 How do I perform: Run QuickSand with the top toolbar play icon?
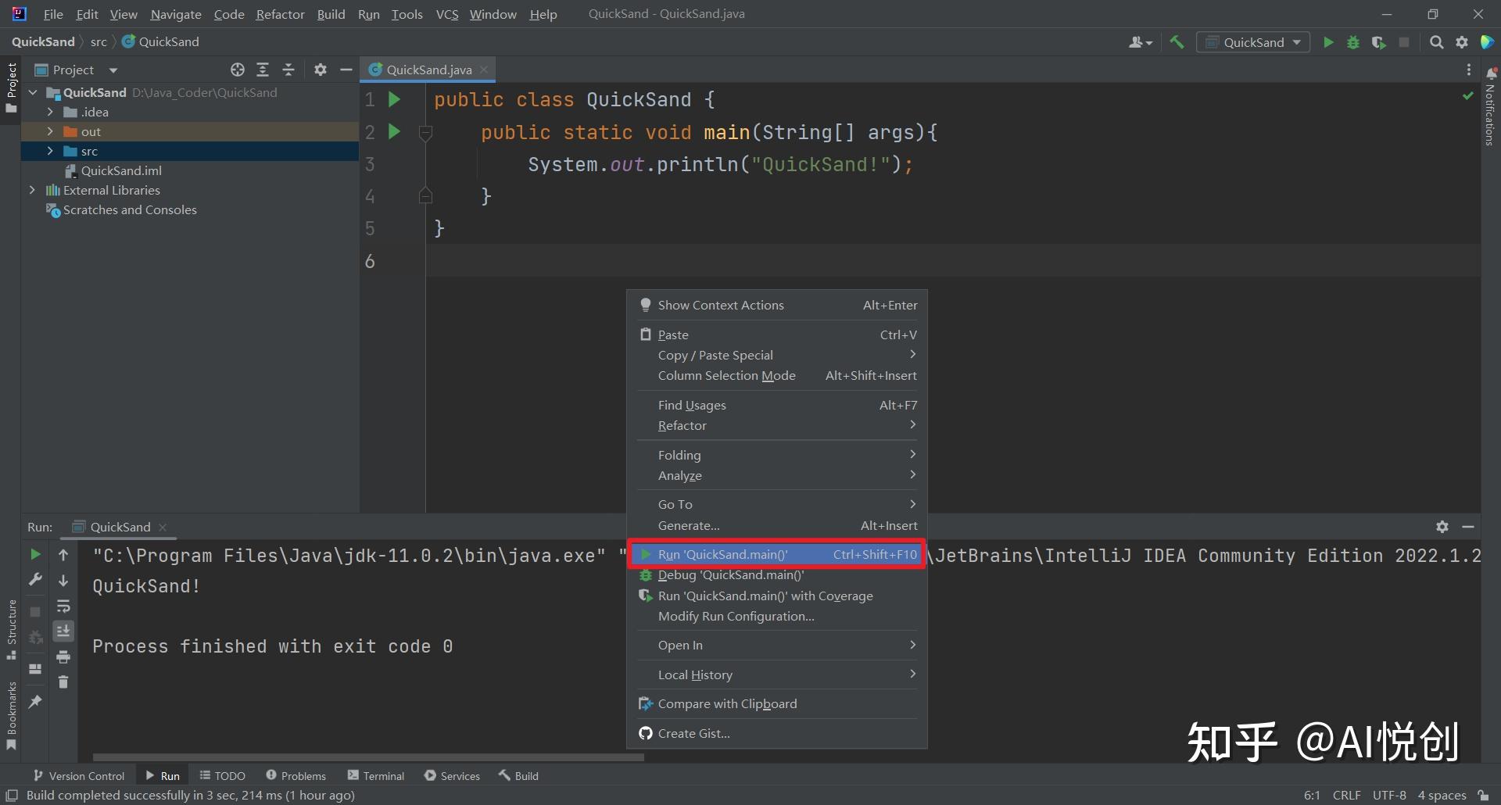click(x=1328, y=42)
